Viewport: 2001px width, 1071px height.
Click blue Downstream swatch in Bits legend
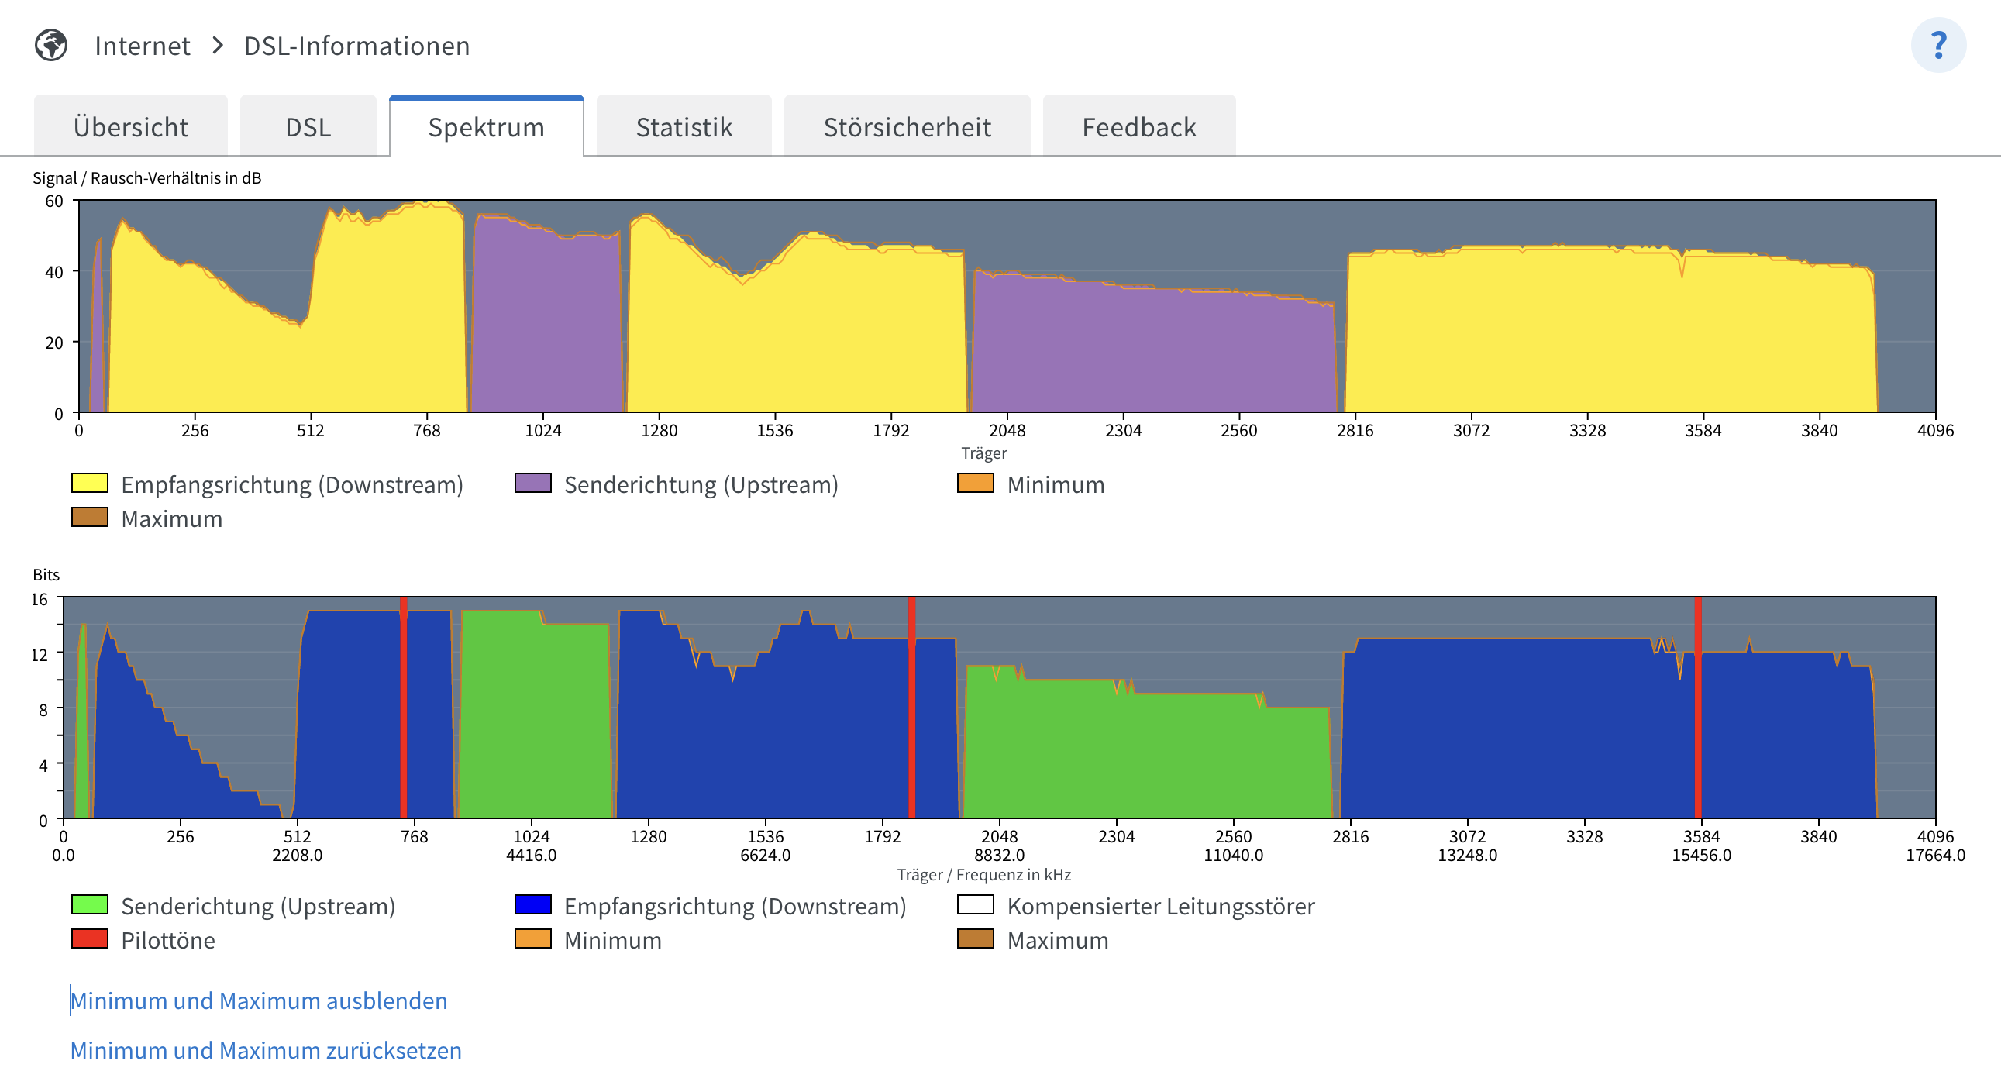click(533, 905)
